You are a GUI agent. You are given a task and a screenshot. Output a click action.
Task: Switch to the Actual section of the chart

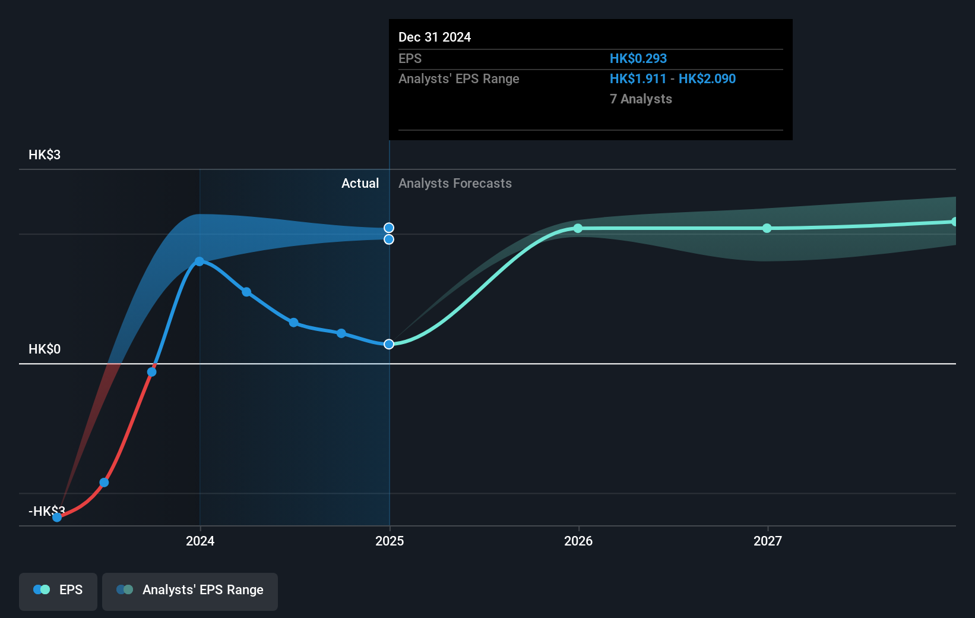(x=360, y=183)
